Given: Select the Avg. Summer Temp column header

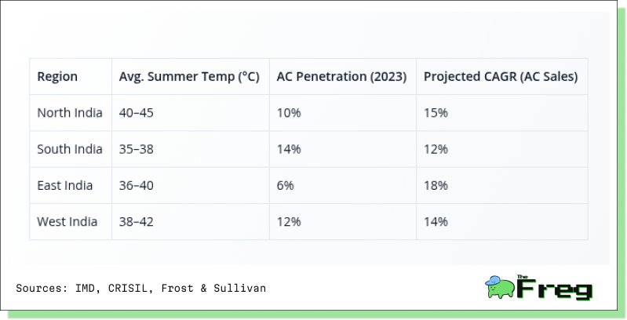Looking at the screenshot, I should (189, 76).
